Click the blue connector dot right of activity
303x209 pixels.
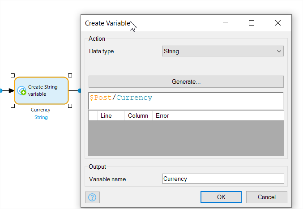[79, 90]
